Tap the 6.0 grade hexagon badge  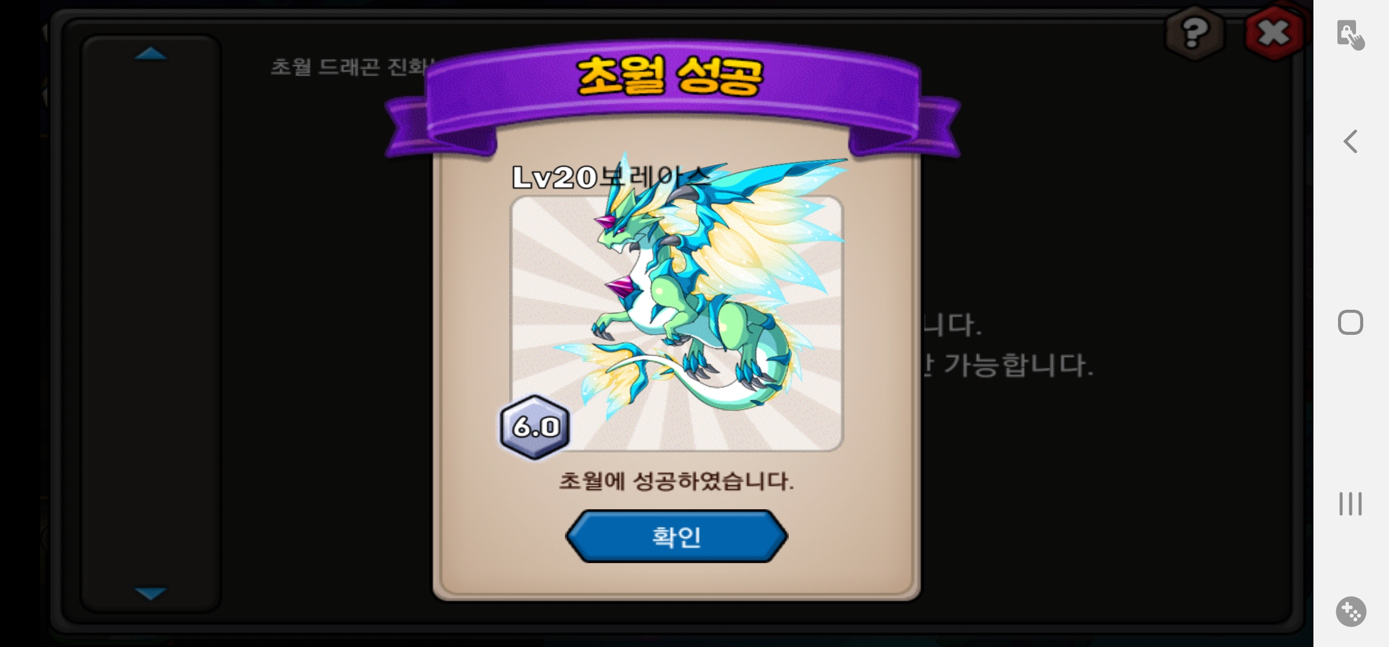[535, 427]
